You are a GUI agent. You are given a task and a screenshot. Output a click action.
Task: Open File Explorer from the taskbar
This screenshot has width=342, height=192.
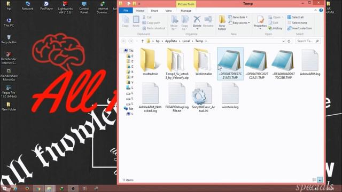tap(50, 188)
